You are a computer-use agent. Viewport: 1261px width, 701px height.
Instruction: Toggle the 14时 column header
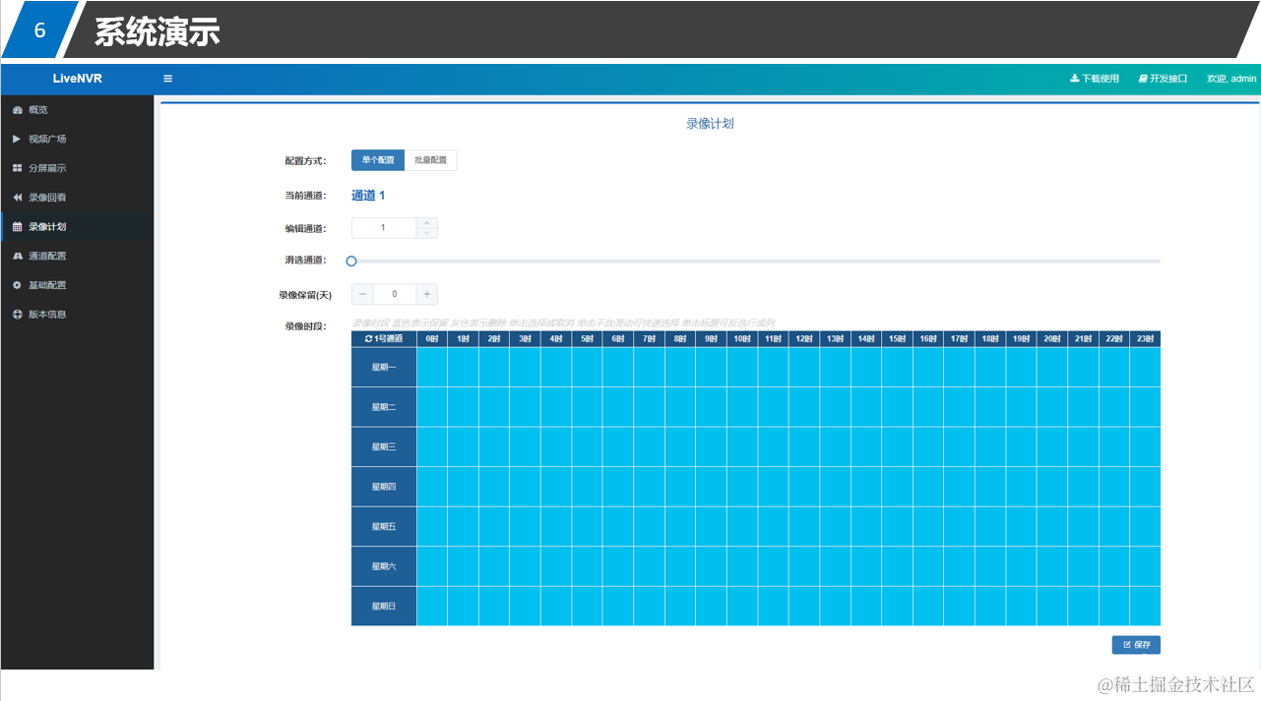[866, 338]
